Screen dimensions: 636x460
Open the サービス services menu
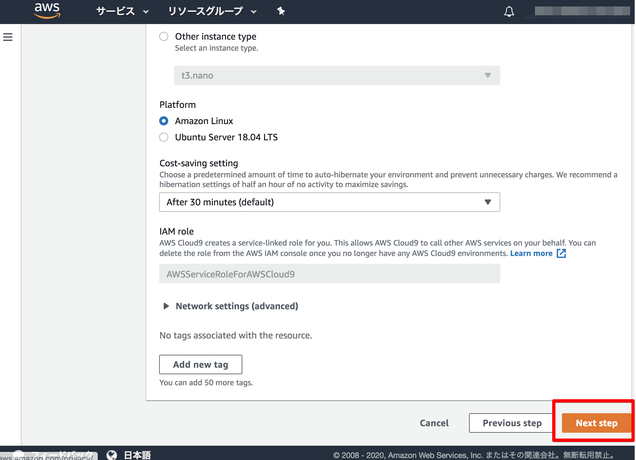(122, 11)
